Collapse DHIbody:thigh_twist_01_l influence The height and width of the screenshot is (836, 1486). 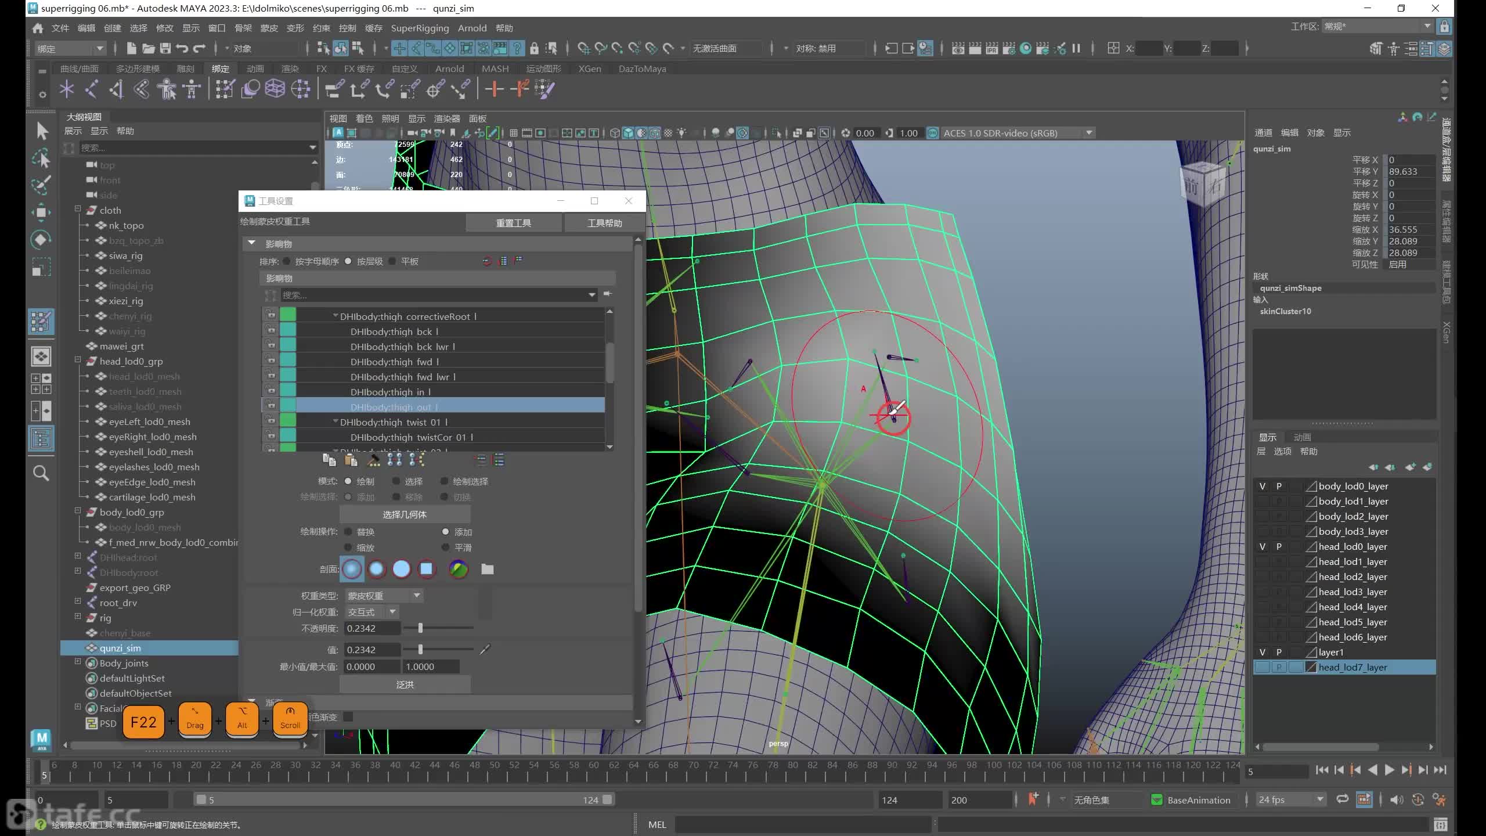[x=336, y=422]
